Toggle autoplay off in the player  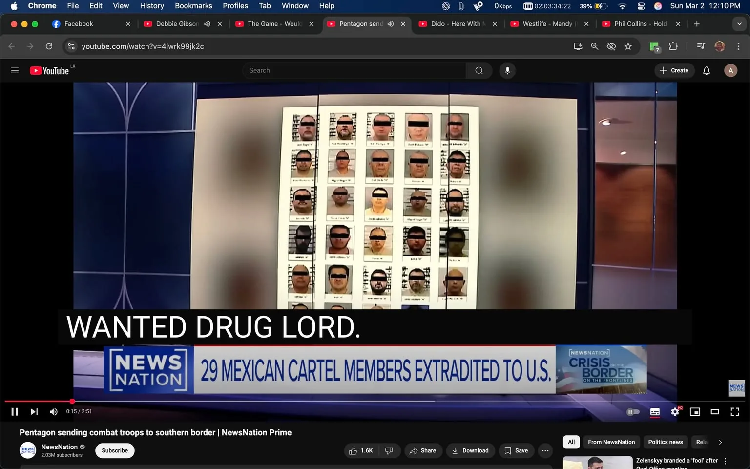pyautogui.click(x=633, y=412)
